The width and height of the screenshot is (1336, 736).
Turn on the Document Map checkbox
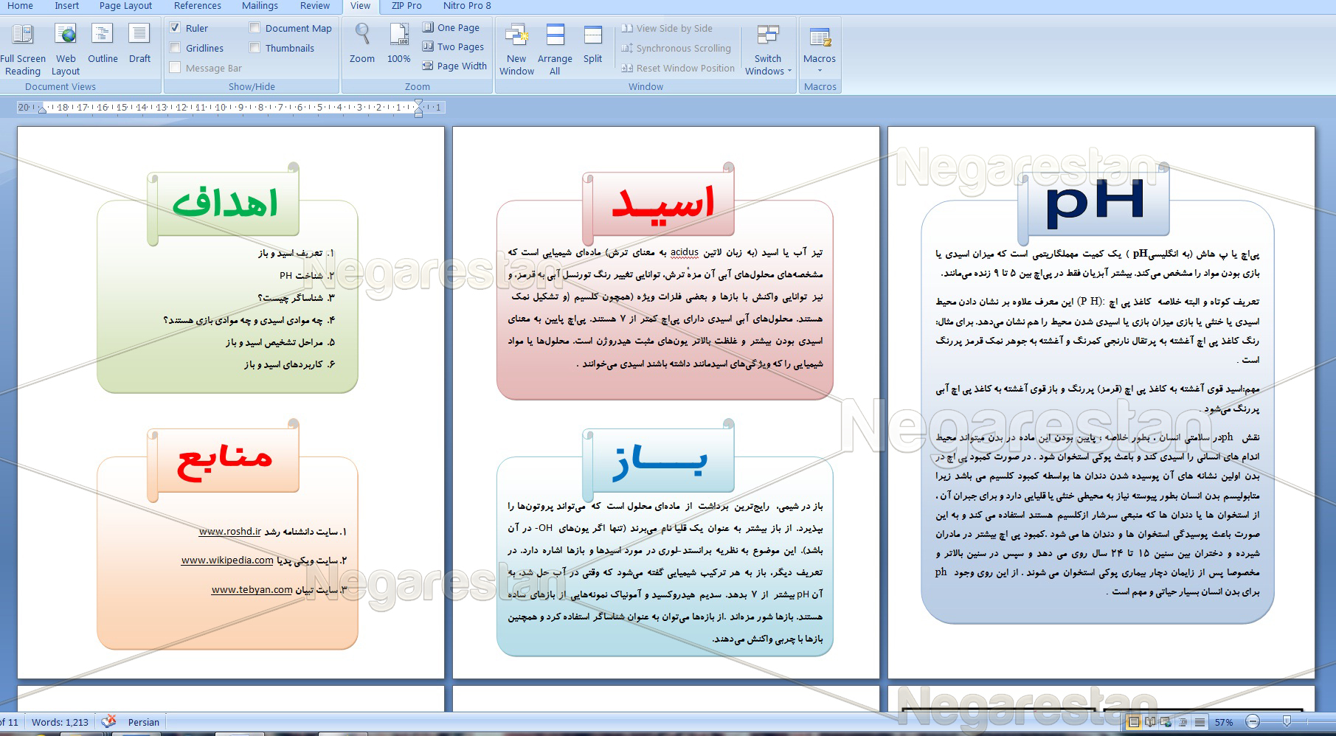tap(255, 28)
